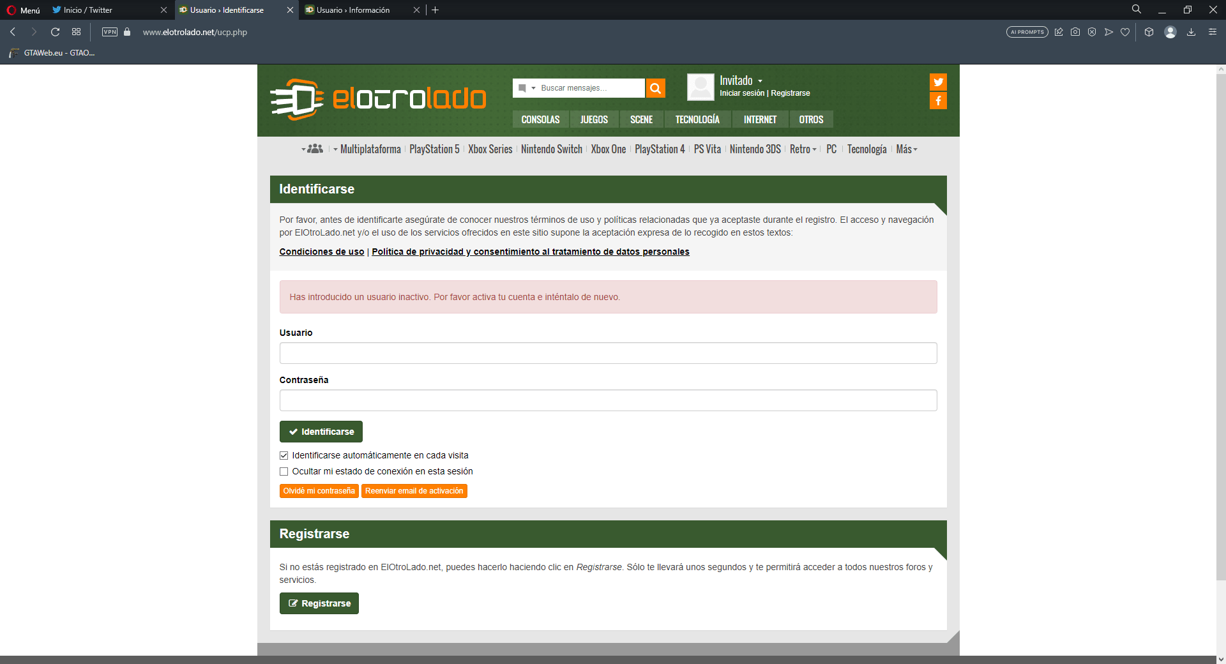Viewport: 1226px width, 664px height.
Task: Click the green Identificarse button
Action: [321, 432]
